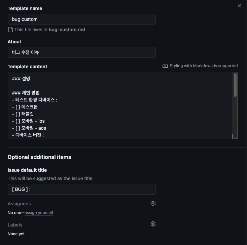Screen dimensions: 247x245
Task: Click the '### 설명' heading line in content
Action: click(21, 79)
